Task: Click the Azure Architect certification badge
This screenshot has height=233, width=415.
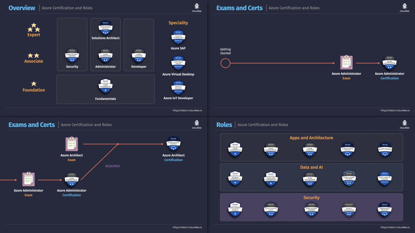Action: coord(174,144)
